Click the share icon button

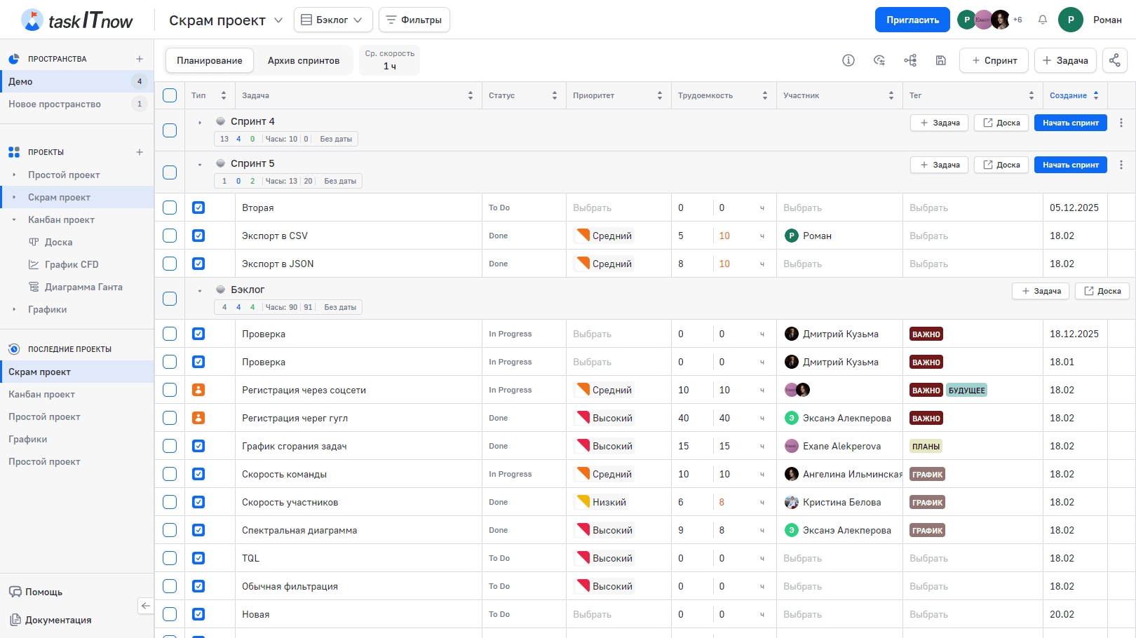(1114, 60)
